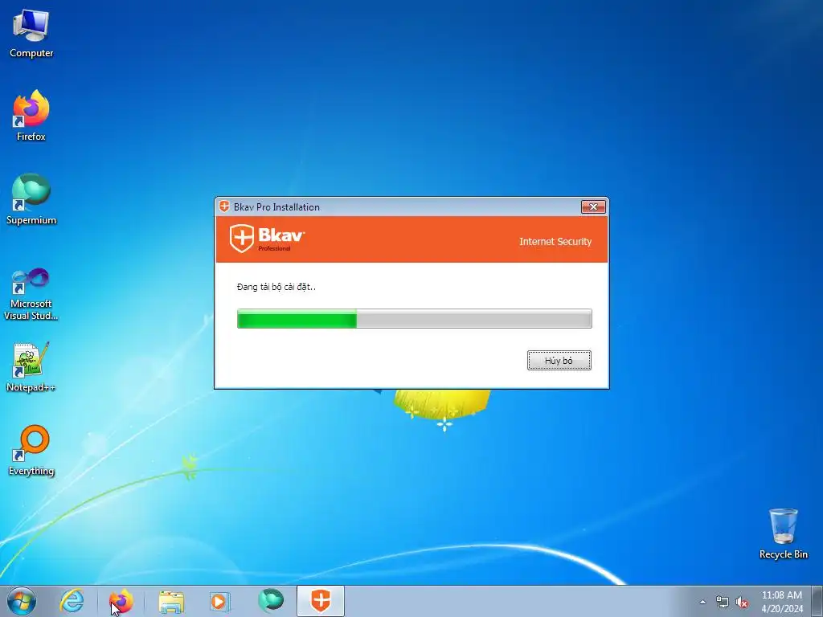
Task: Select the Microsoft Visual Studio shortcut
Action: [31, 294]
